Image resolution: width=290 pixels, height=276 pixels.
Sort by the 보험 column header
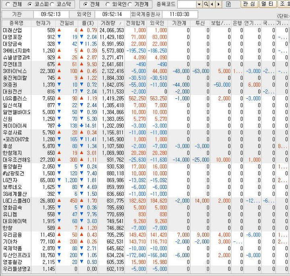(x=221, y=23)
